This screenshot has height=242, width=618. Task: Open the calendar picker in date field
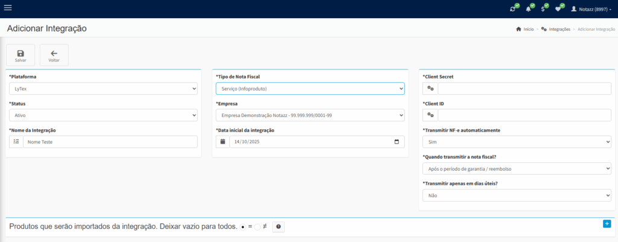coord(397,142)
